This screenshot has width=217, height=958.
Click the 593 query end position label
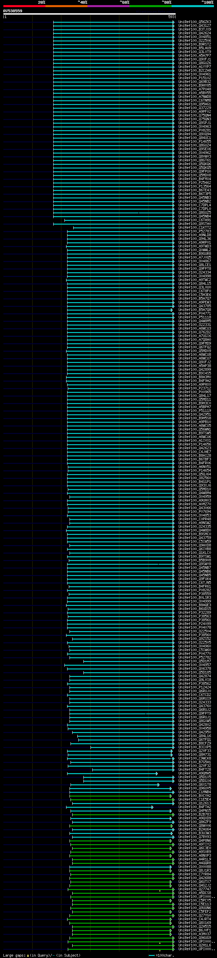[171, 17]
